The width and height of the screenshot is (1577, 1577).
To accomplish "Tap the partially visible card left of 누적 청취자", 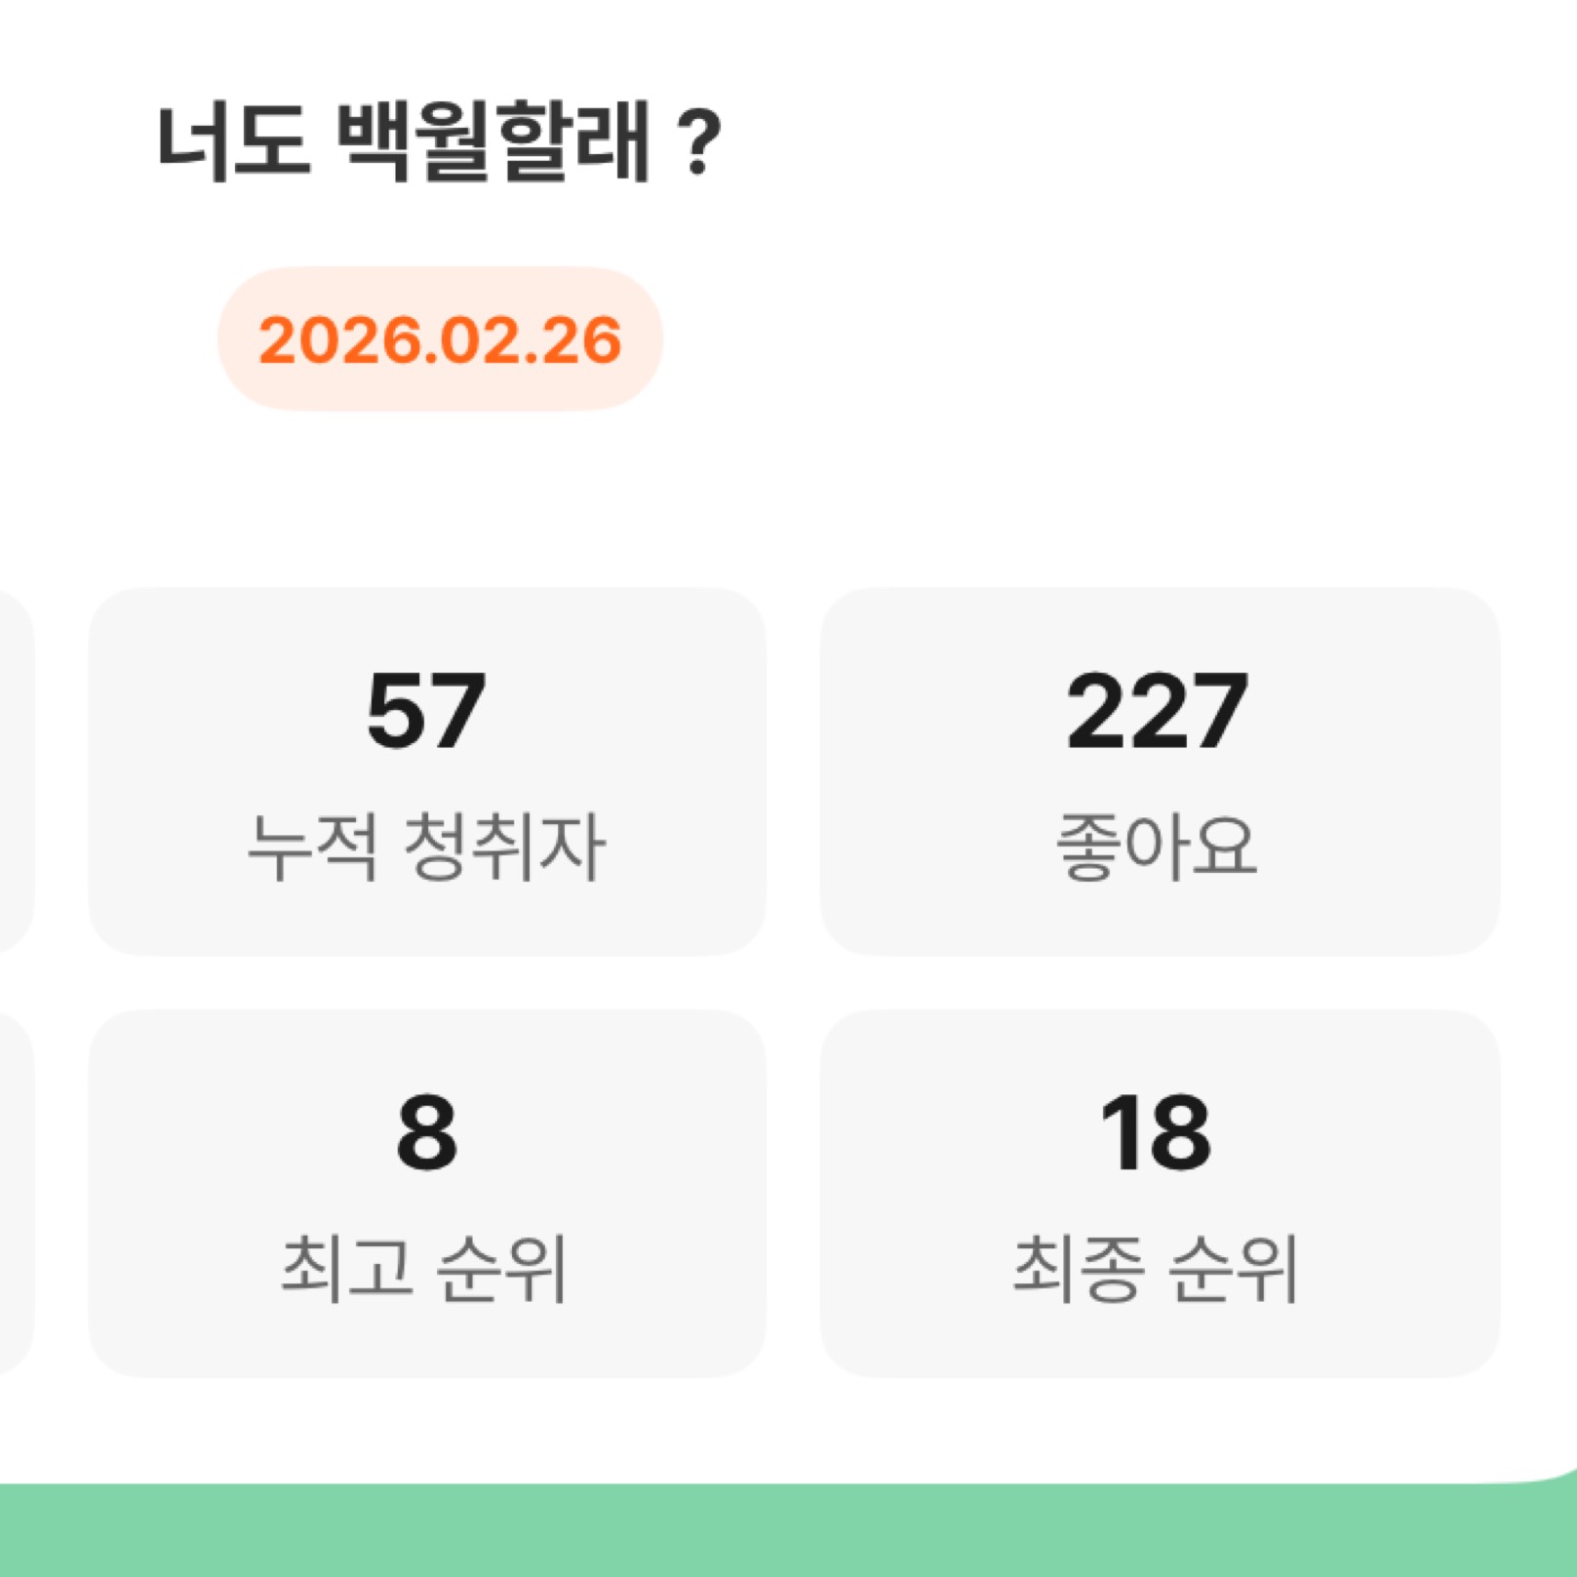I will tap(14, 770).
